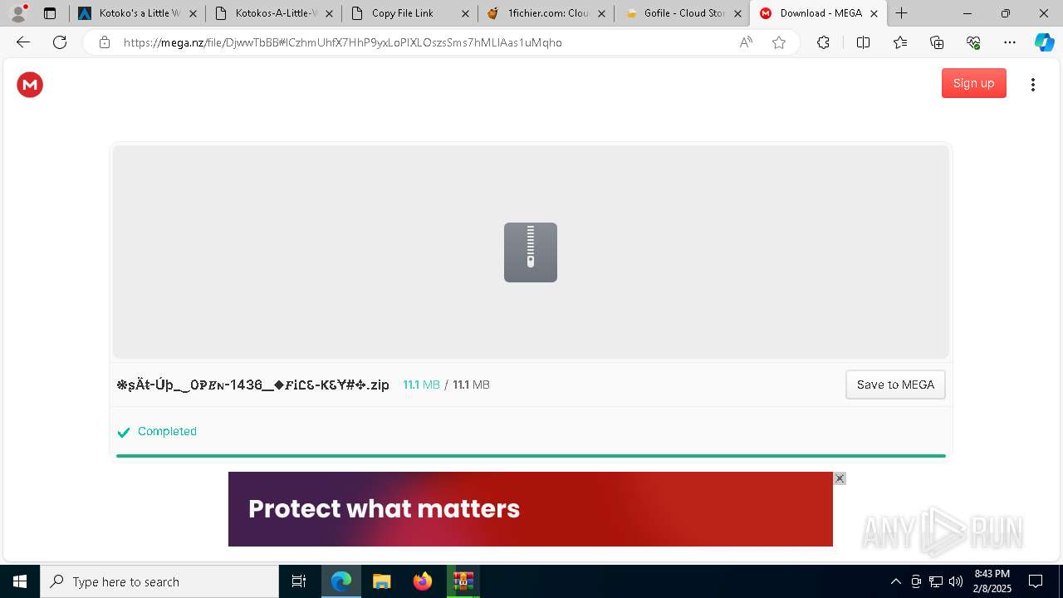Switch to Copy File Link tab
The height and width of the screenshot is (598, 1063).
coord(409,13)
